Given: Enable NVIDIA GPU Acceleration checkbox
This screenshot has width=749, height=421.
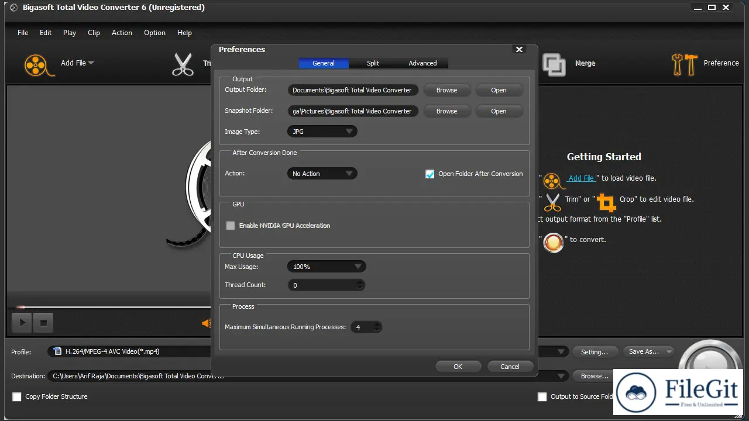Looking at the screenshot, I should [231, 226].
